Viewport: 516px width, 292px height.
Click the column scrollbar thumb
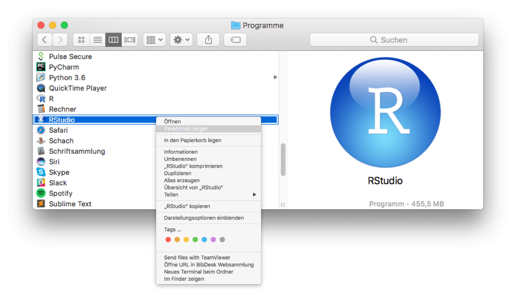[283, 160]
